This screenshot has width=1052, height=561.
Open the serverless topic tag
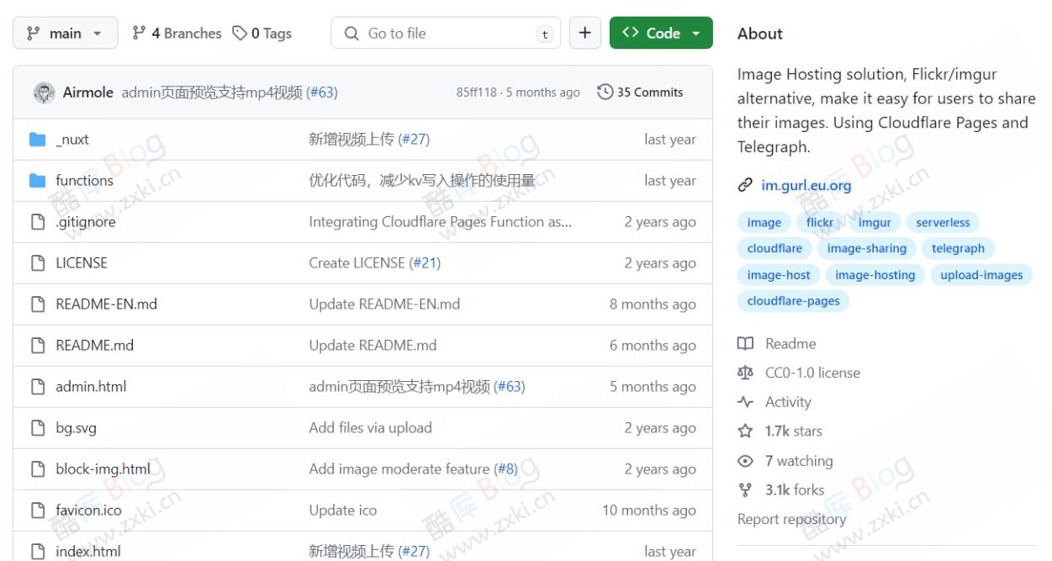[x=943, y=222]
